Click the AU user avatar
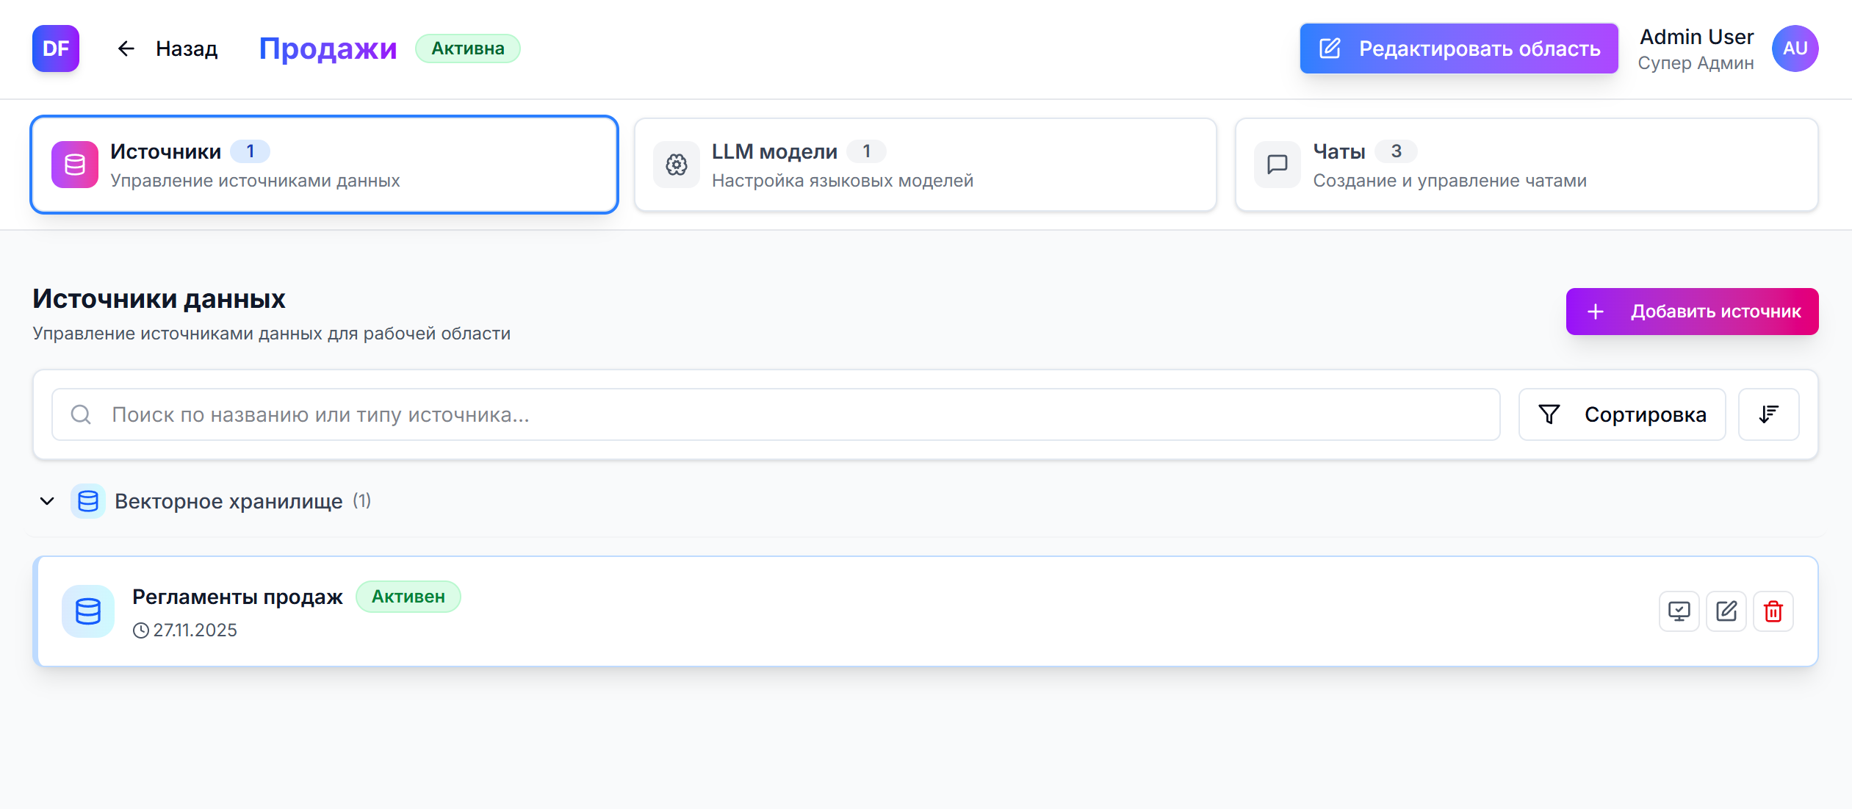The width and height of the screenshot is (1852, 809). pos(1795,48)
